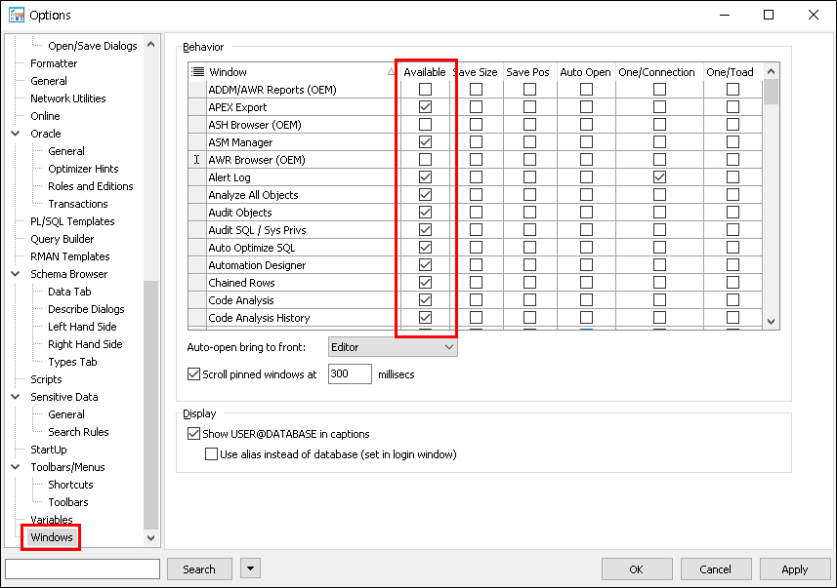Viewport: 837px width, 588px height.
Task: Click the milliseconds value field showing 300
Action: tap(350, 373)
